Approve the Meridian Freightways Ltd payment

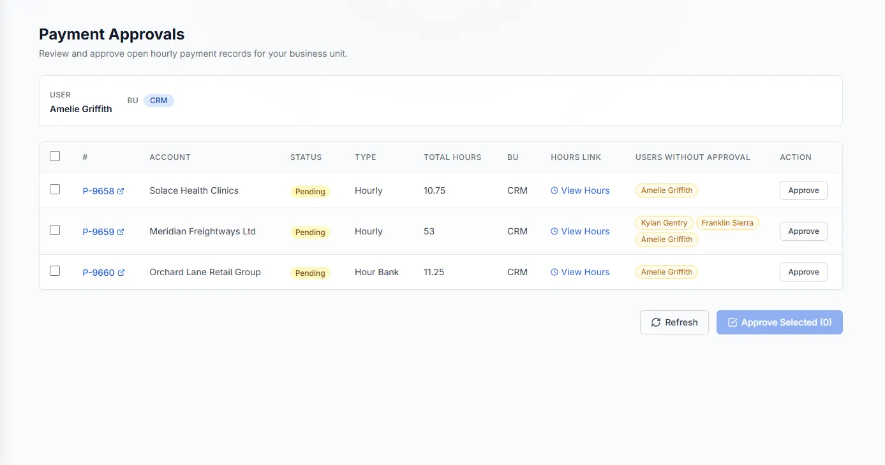click(x=803, y=231)
